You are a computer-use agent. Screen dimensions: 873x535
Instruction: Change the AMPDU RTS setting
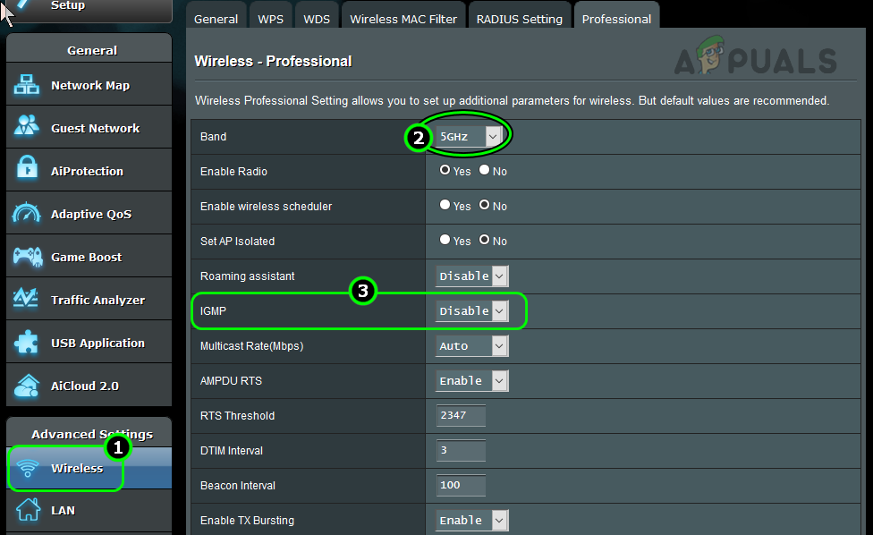click(471, 380)
